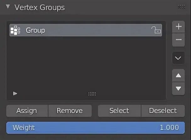This screenshot has height=140, width=191.
Task: Click the Vertex Groups panel title
Action: pos(40,8)
